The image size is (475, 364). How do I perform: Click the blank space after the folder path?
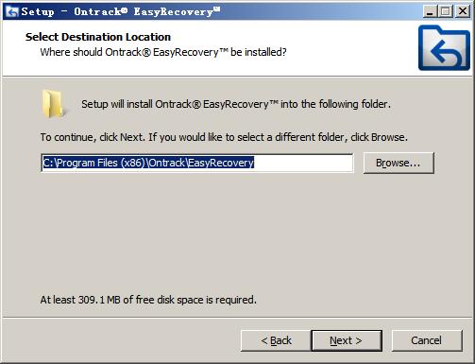303,163
